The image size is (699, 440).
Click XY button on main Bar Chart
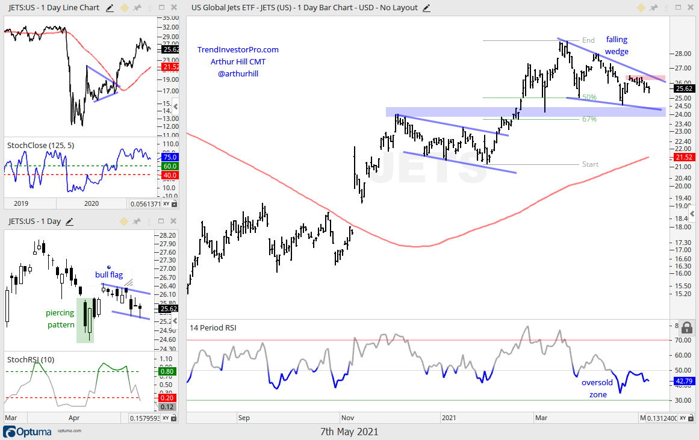pos(683,418)
